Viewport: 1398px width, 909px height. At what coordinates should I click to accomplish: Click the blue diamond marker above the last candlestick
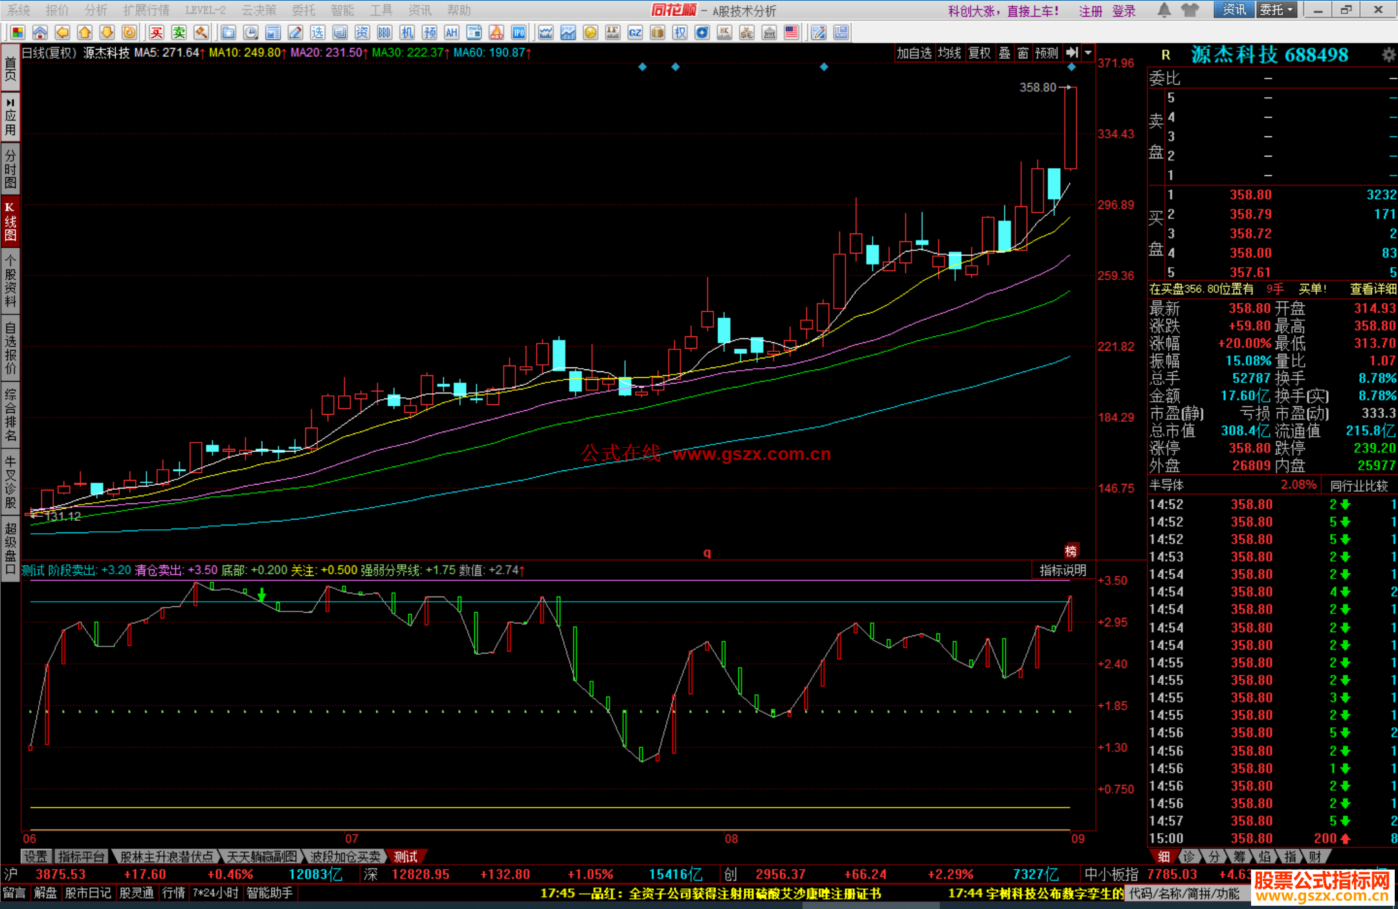1071,67
